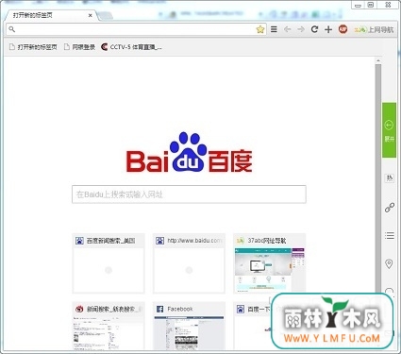Open the 百度新闻搜索 thumbnail tile

click(109, 263)
